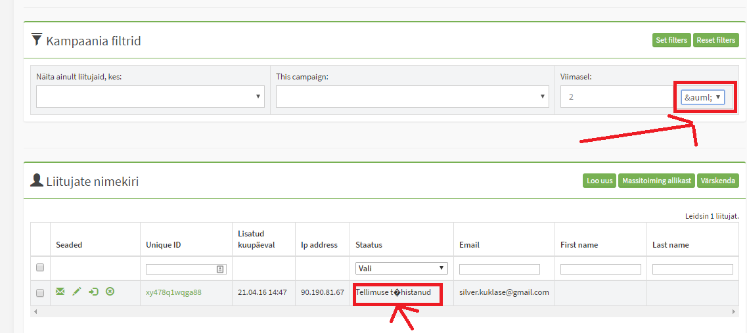Check the box for subscriber xy478q1wqga88

tap(40, 293)
